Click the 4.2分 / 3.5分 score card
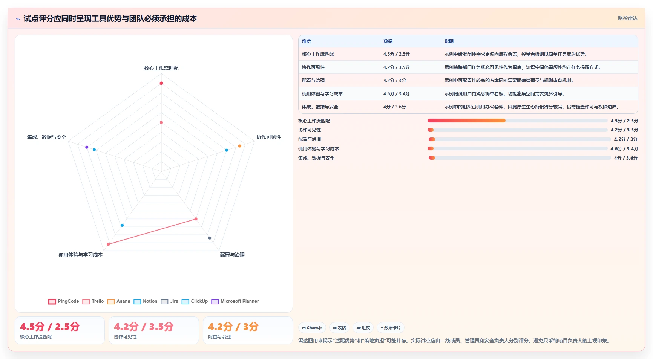The image size is (653, 359). 154,330
